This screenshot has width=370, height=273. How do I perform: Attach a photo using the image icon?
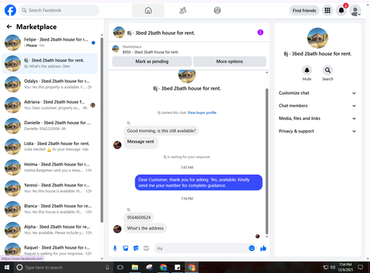[126, 249]
